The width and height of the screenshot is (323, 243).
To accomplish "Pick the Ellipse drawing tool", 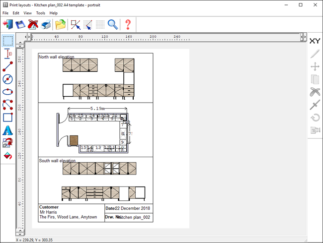I will coord(7,92).
